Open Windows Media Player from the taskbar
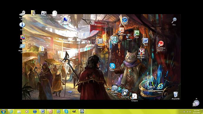The height and width of the screenshot is (114, 203). [27, 111]
